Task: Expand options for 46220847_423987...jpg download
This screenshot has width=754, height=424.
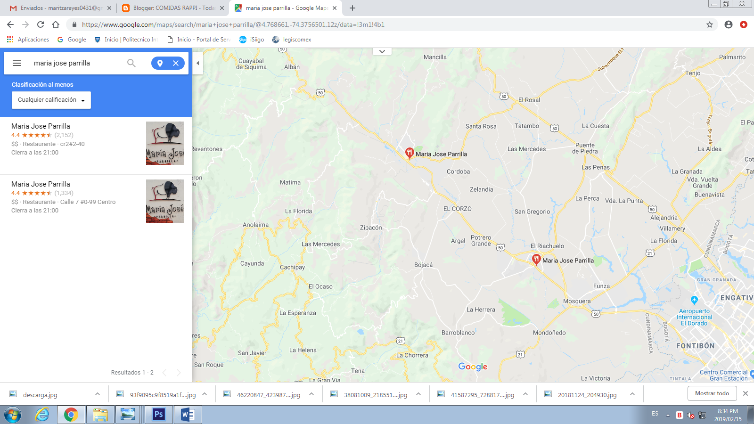Action: click(x=311, y=394)
